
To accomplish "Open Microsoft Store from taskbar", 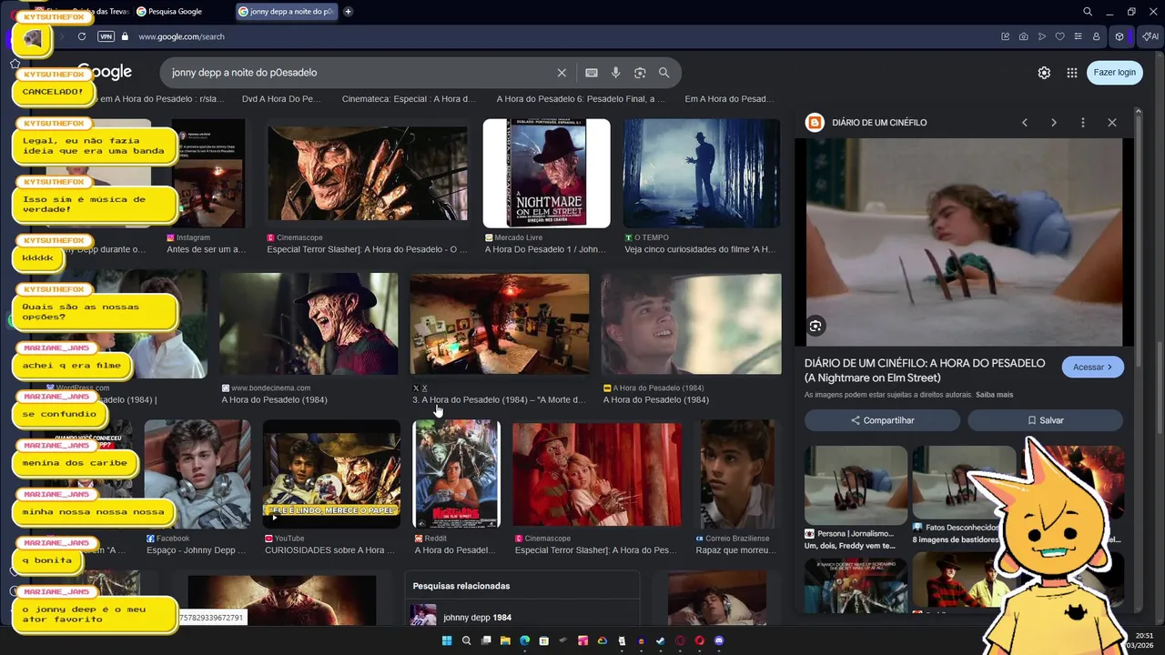I will [x=543, y=640].
